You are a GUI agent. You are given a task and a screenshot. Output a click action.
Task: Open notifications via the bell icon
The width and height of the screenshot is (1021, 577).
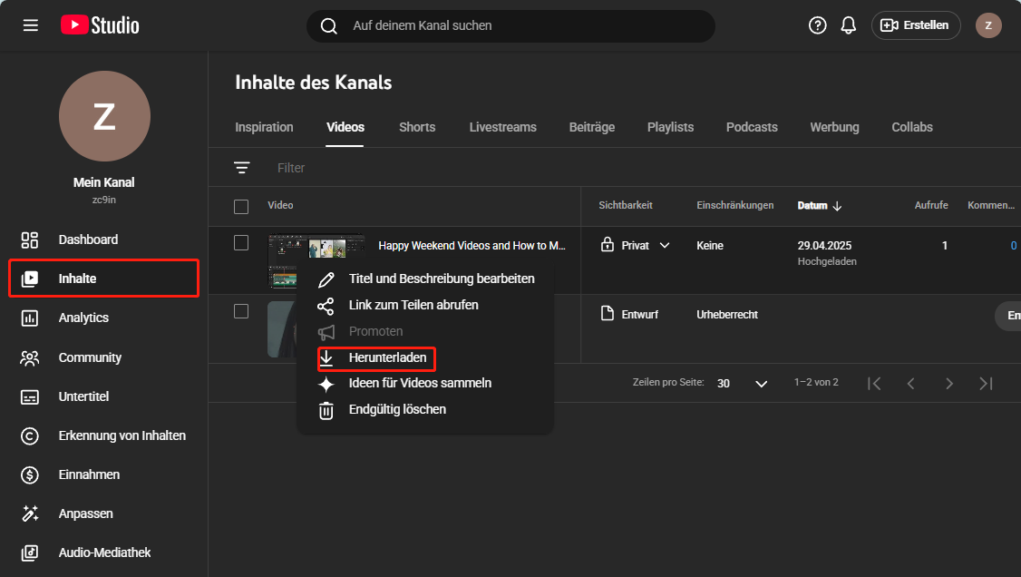[x=849, y=25]
